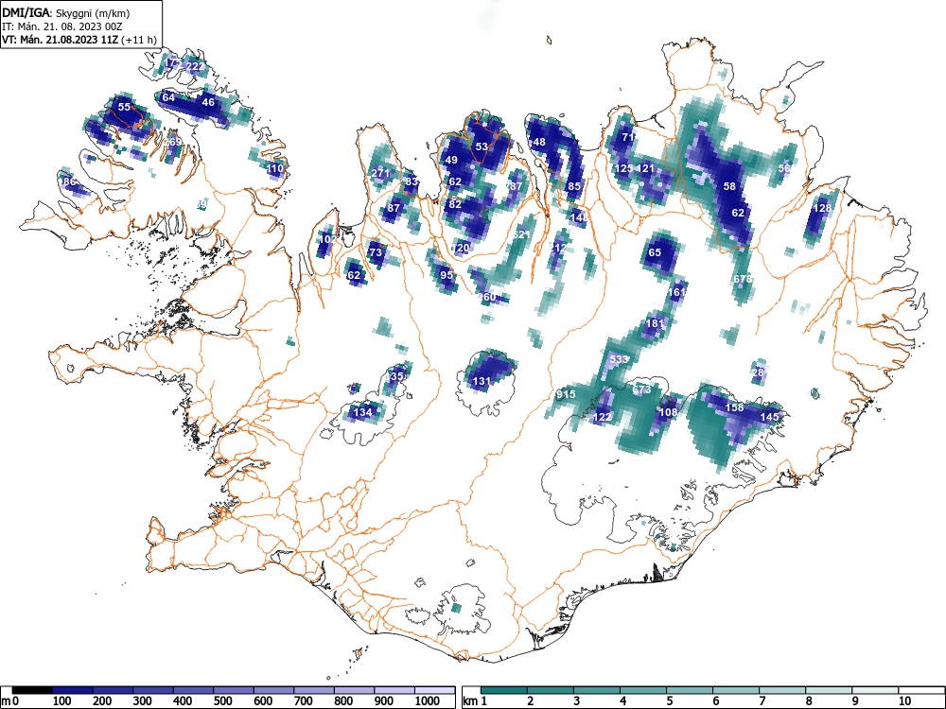The width and height of the screenshot is (946, 709).
Task: Click the value 134 label
Action: point(362,412)
